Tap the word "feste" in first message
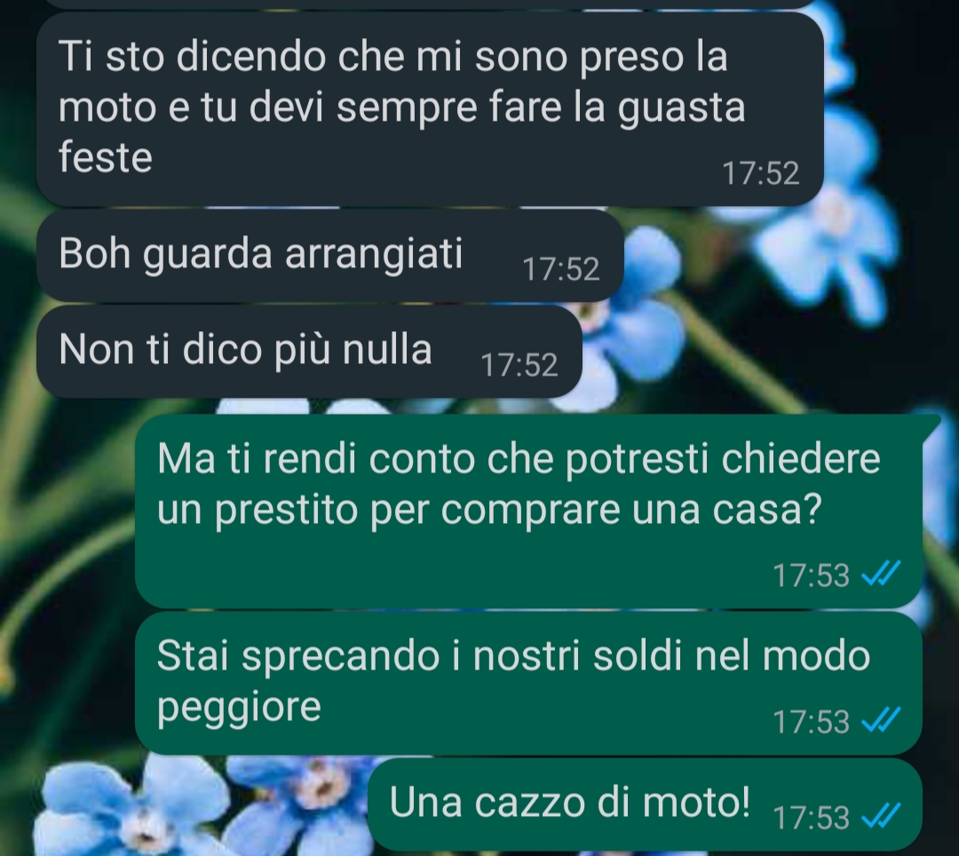 coord(105,157)
